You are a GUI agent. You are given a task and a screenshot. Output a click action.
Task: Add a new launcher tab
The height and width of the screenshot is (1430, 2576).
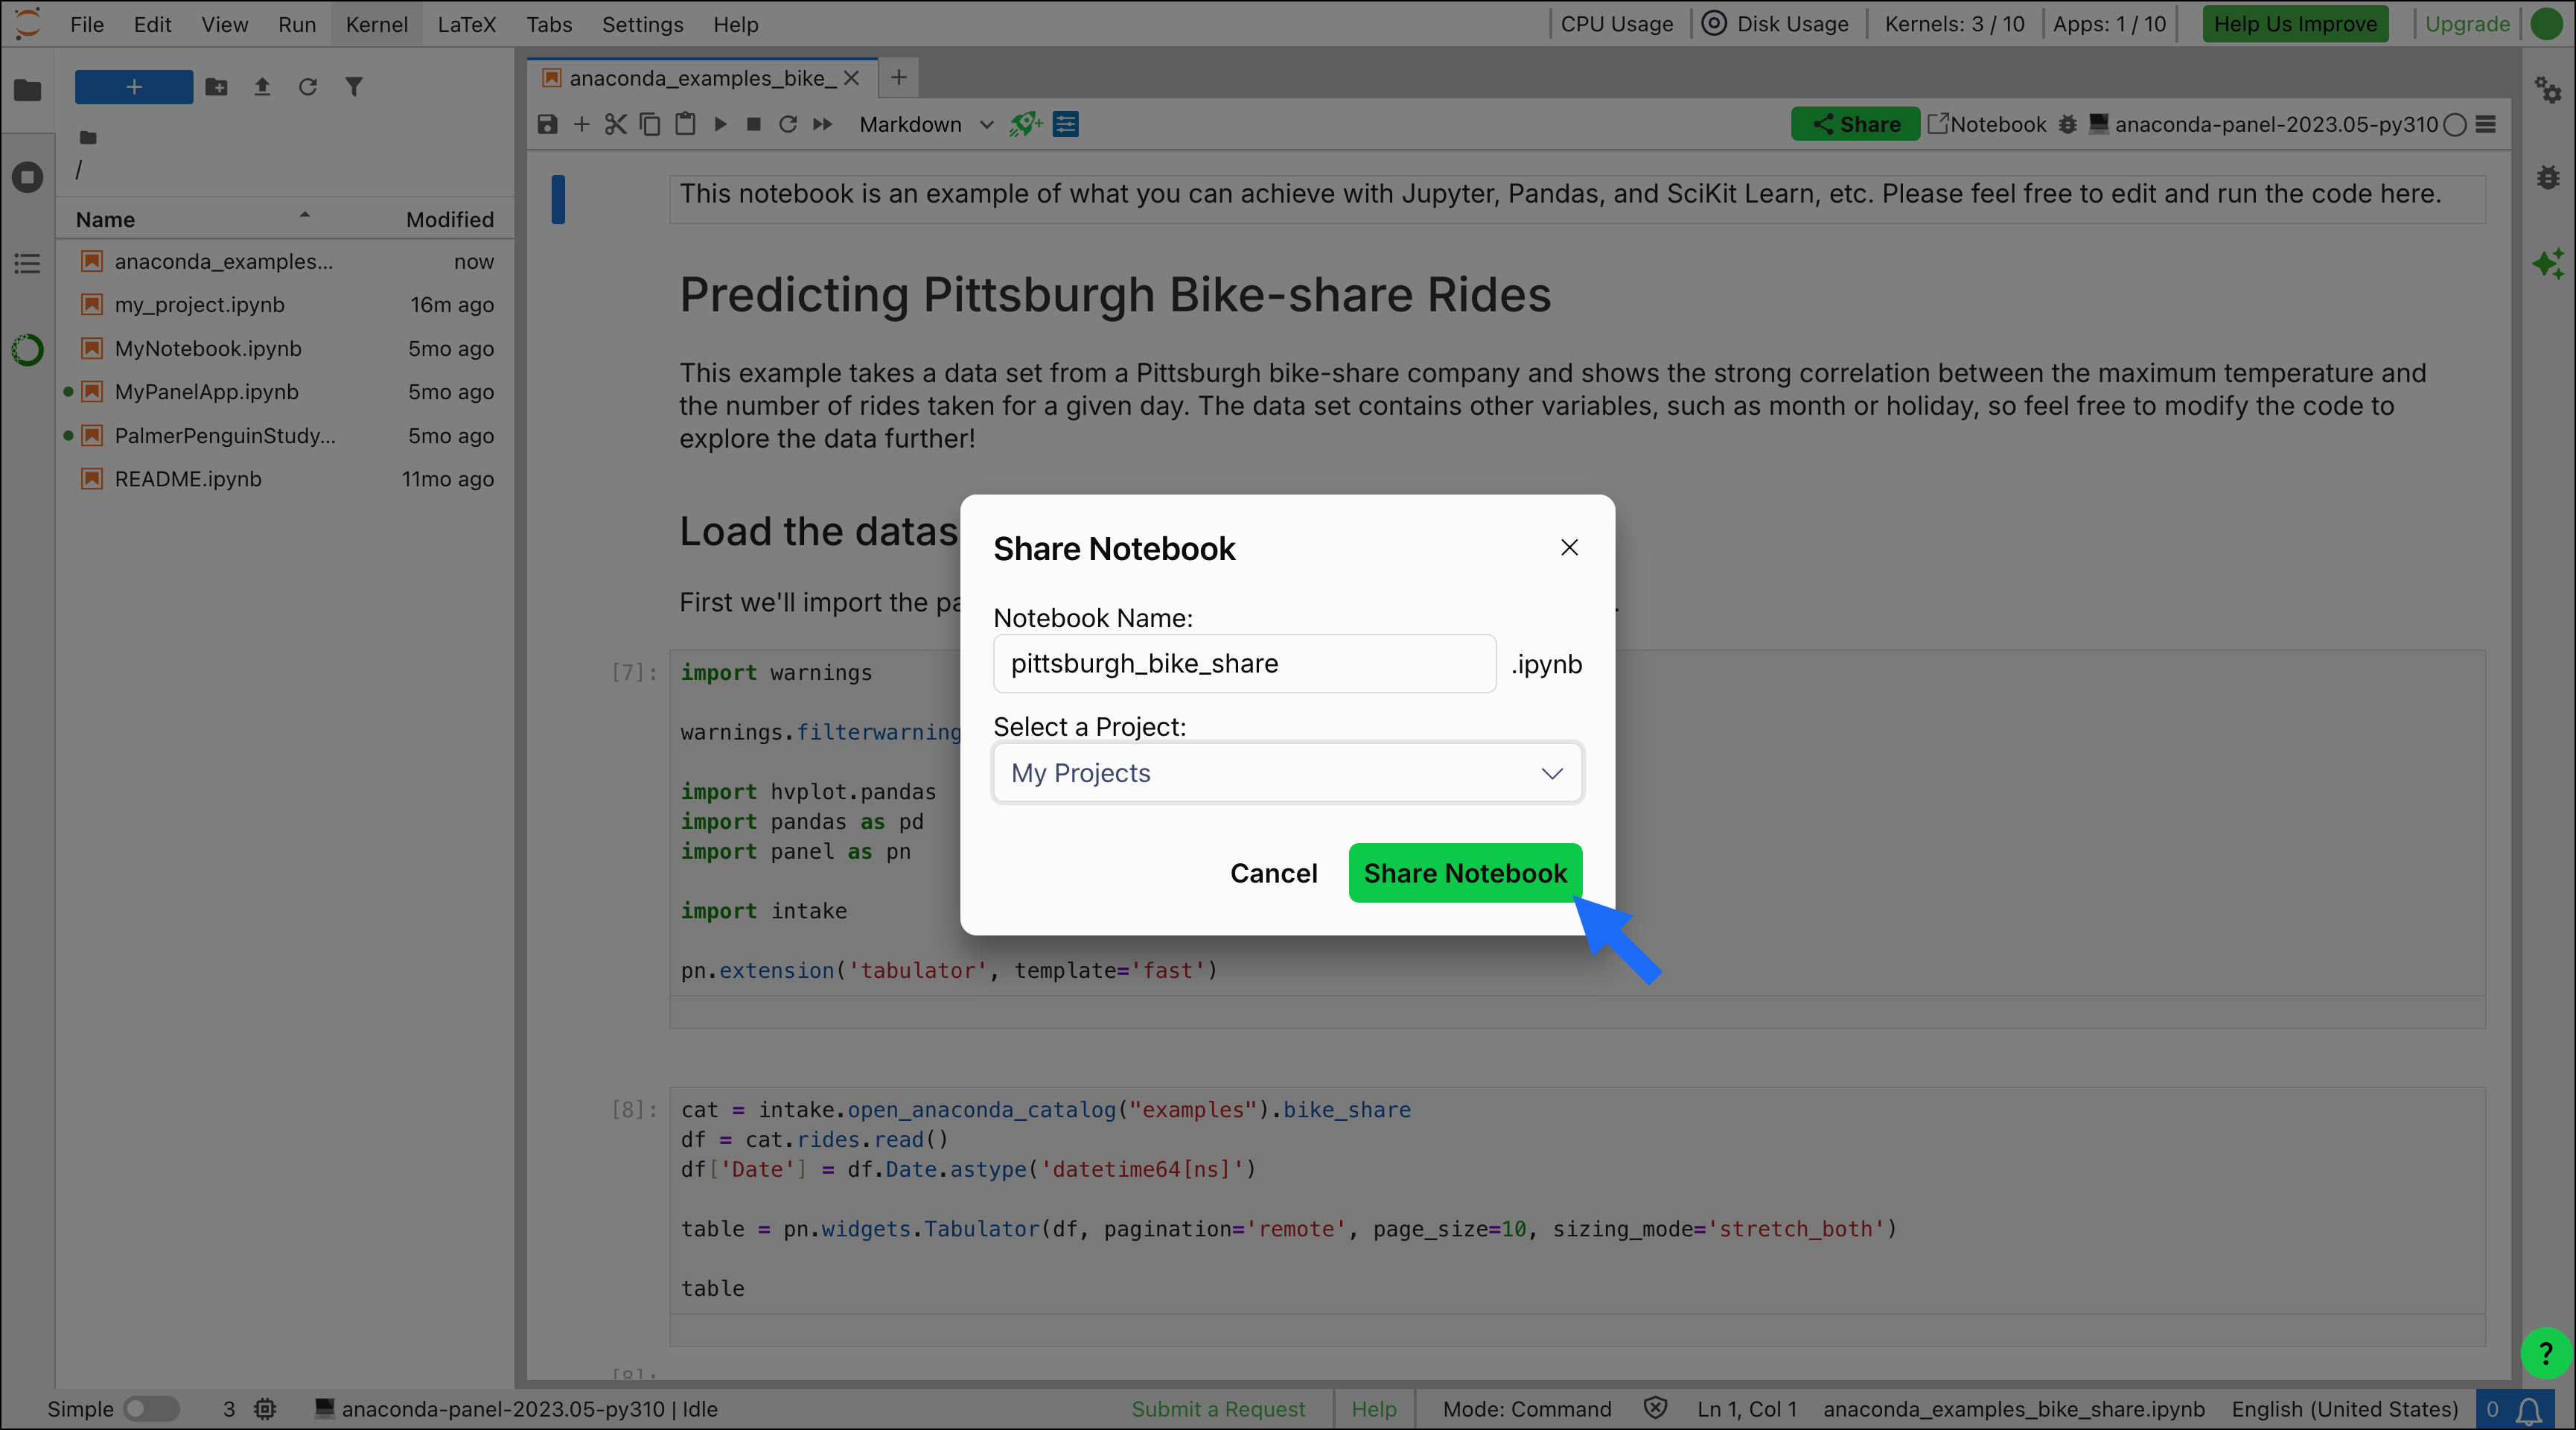(x=899, y=77)
